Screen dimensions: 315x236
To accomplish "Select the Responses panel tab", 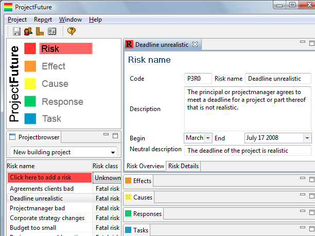I will pos(144,214).
